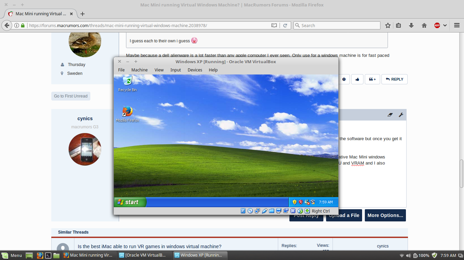Open the Recycle Bin icon in Windows XP
464x260 pixels.
(127, 83)
